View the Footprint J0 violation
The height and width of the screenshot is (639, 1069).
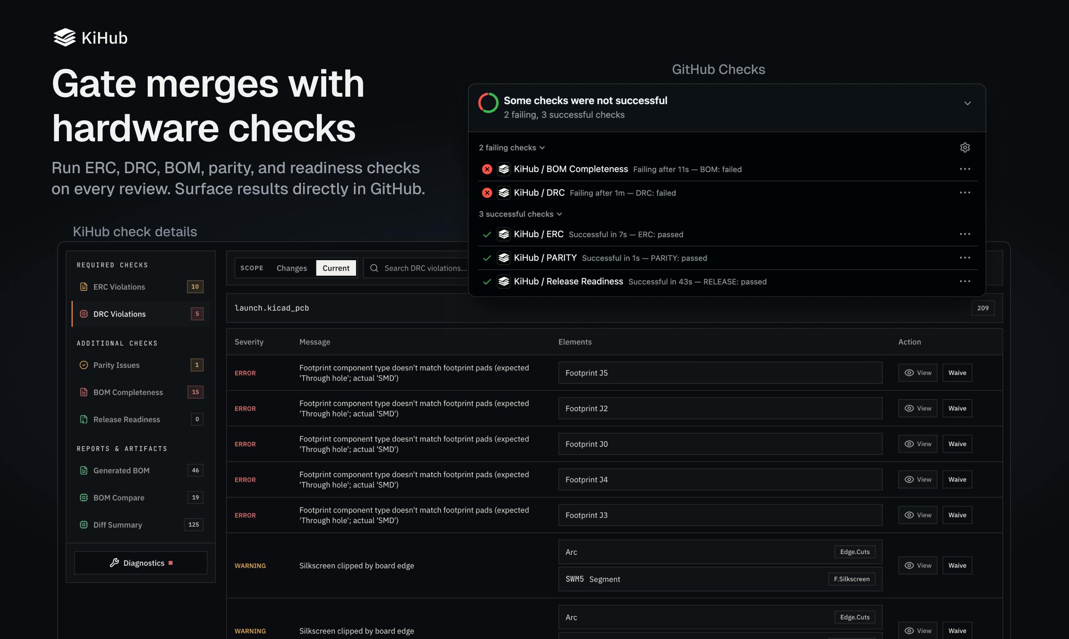[917, 444]
